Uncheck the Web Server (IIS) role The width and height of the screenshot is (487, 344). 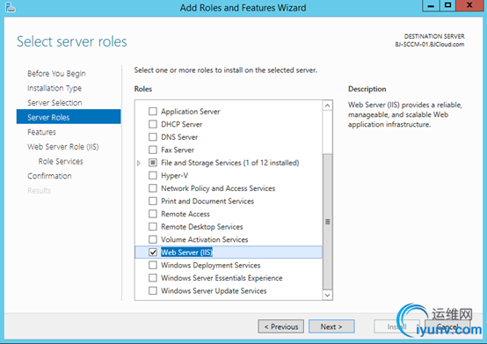pos(153,252)
